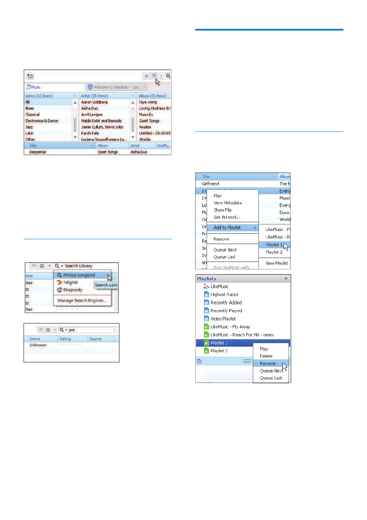Screen dimensions: 367x520
Task: Add new playlist with plus button
Action: coord(286,278)
